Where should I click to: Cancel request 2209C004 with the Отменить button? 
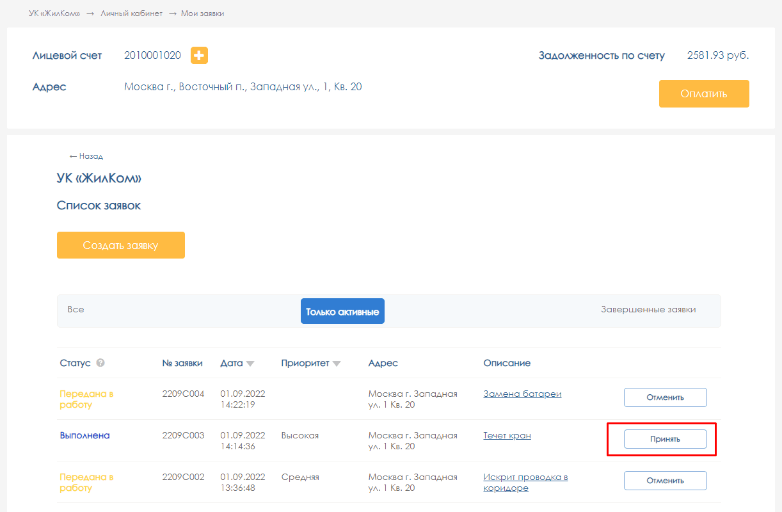[x=665, y=397]
